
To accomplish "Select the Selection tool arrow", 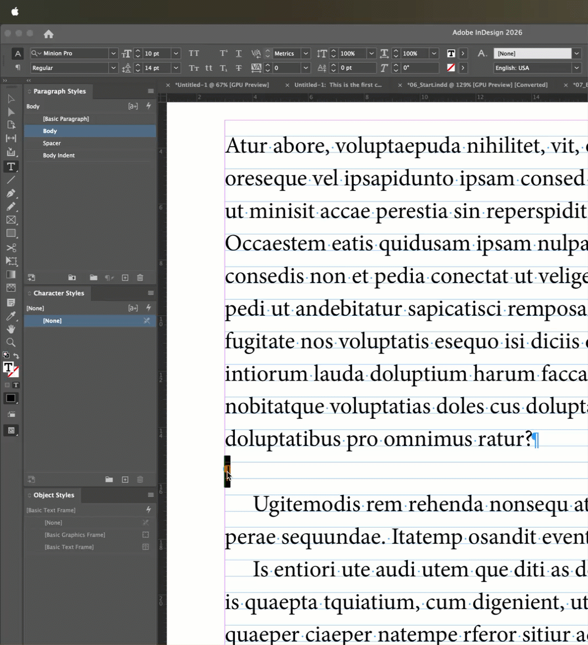I will (x=11, y=98).
